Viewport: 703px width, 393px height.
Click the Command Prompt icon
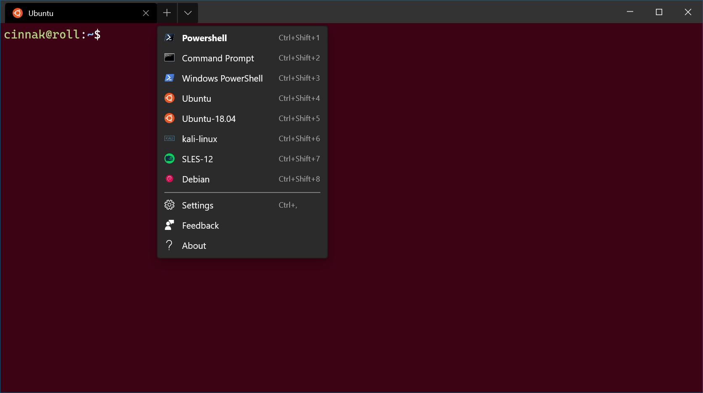click(x=169, y=58)
